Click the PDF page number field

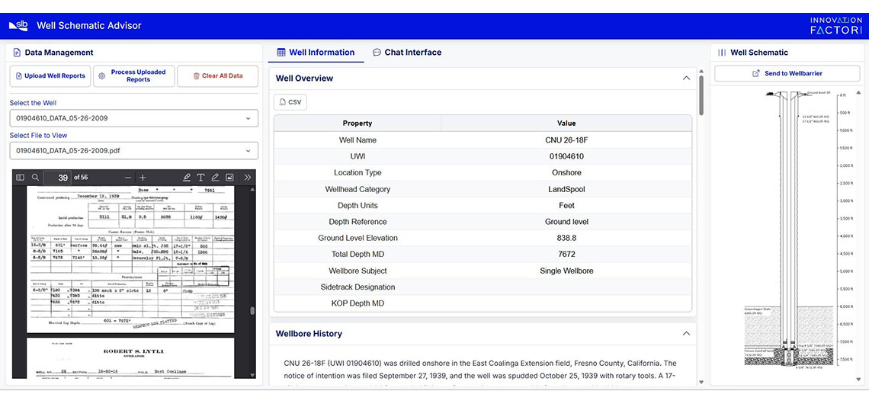[57, 178]
